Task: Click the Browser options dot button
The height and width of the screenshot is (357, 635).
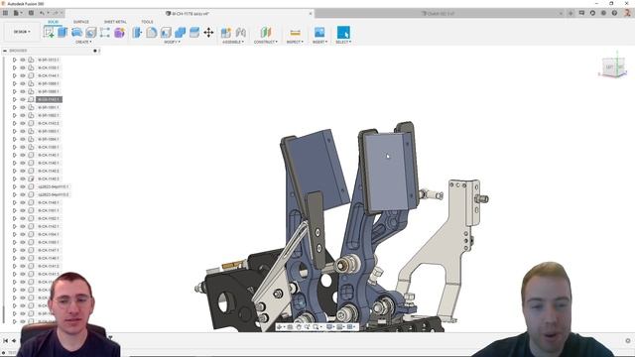Action: click(95, 51)
